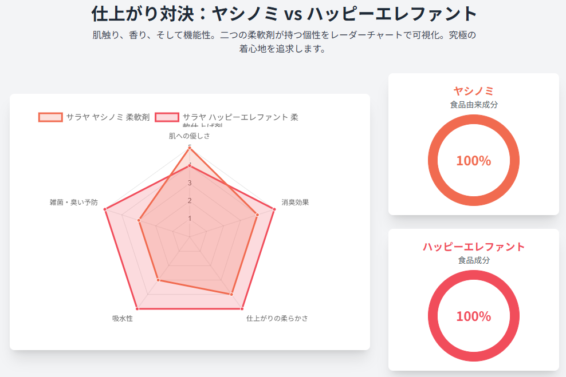This screenshot has width=566, height=377.
Task: Click 100% value in ヤシノミ doughnut
Action: [474, 161]
